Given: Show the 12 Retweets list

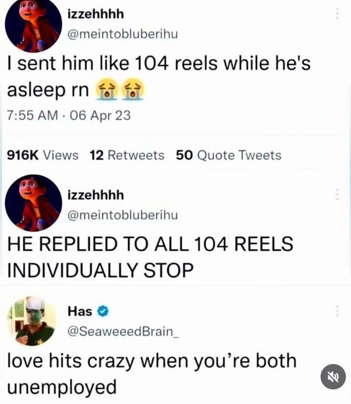Looking at the screenshot, I should 127,155.
